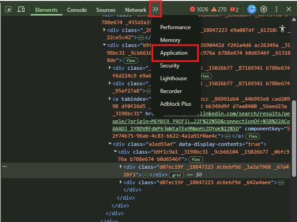
Task: Click the flex badge after the anchor closing tag
Action: click(x=253, y=136)
